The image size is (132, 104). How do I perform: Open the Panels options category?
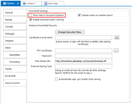[15, 69]
